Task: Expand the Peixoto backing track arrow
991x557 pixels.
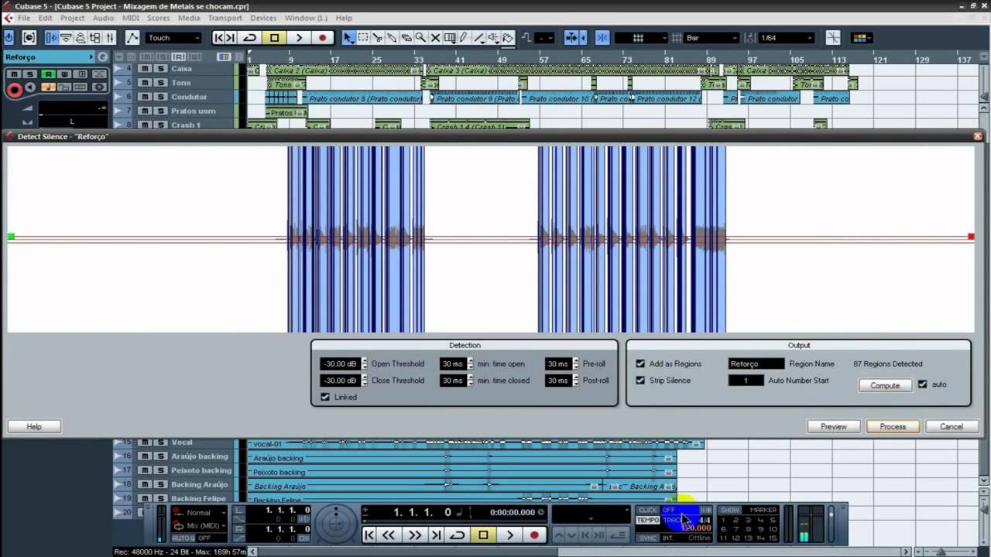Action: coord(118,470)
